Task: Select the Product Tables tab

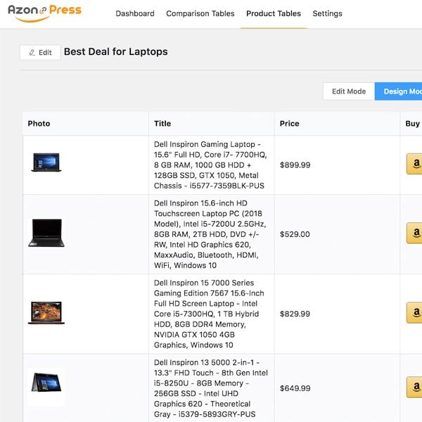Action: (x=274, y=13)
